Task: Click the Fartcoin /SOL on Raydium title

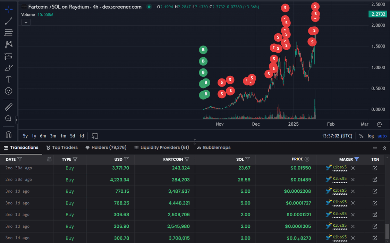Action: pyautogui.click(x=85, y=7)
